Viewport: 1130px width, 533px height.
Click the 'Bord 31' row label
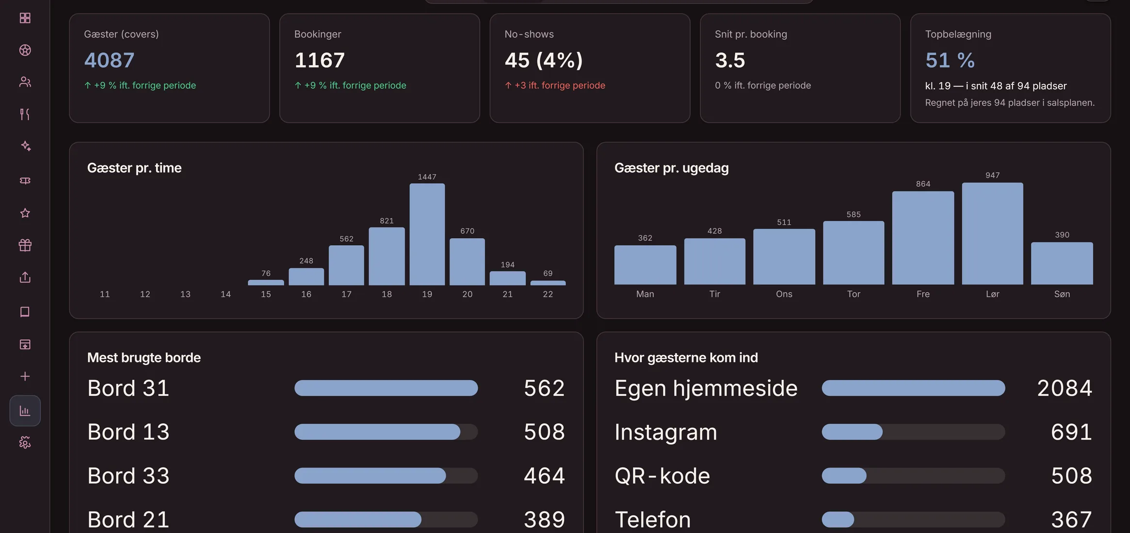tap(128, 388)
